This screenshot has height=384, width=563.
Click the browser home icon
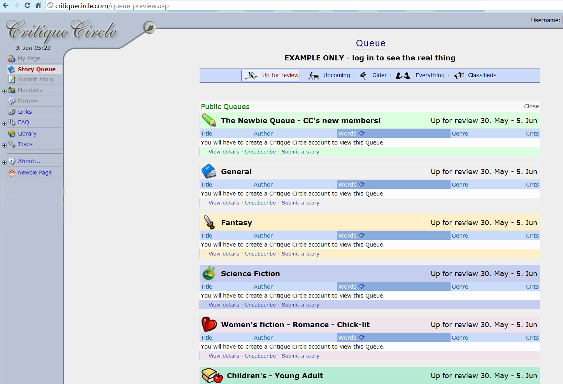point(38,5)
